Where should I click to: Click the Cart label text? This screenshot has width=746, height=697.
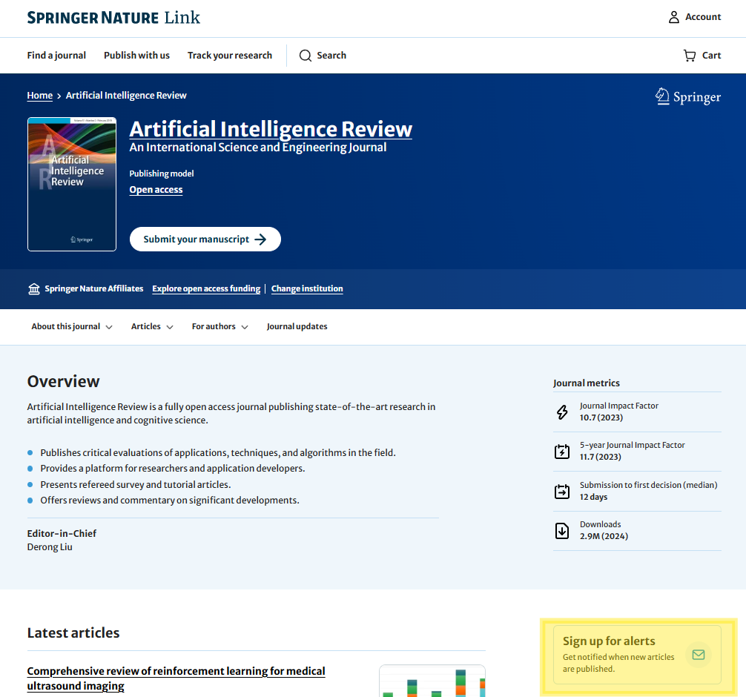pyautogui.click(x=711, y=55)
